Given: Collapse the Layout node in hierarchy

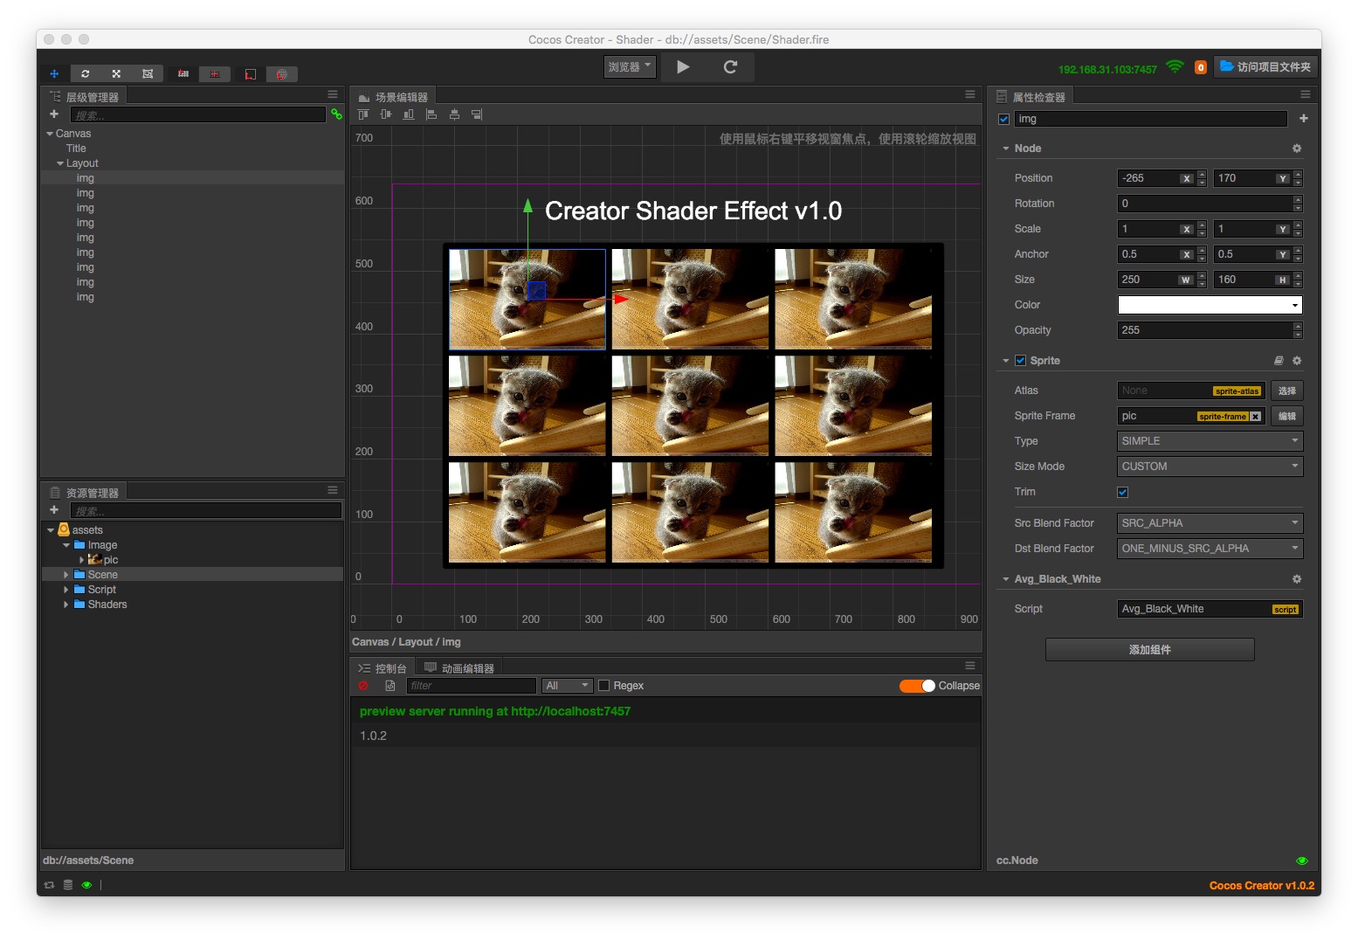Looking at the screenshot, I should (x=60, y=163).
